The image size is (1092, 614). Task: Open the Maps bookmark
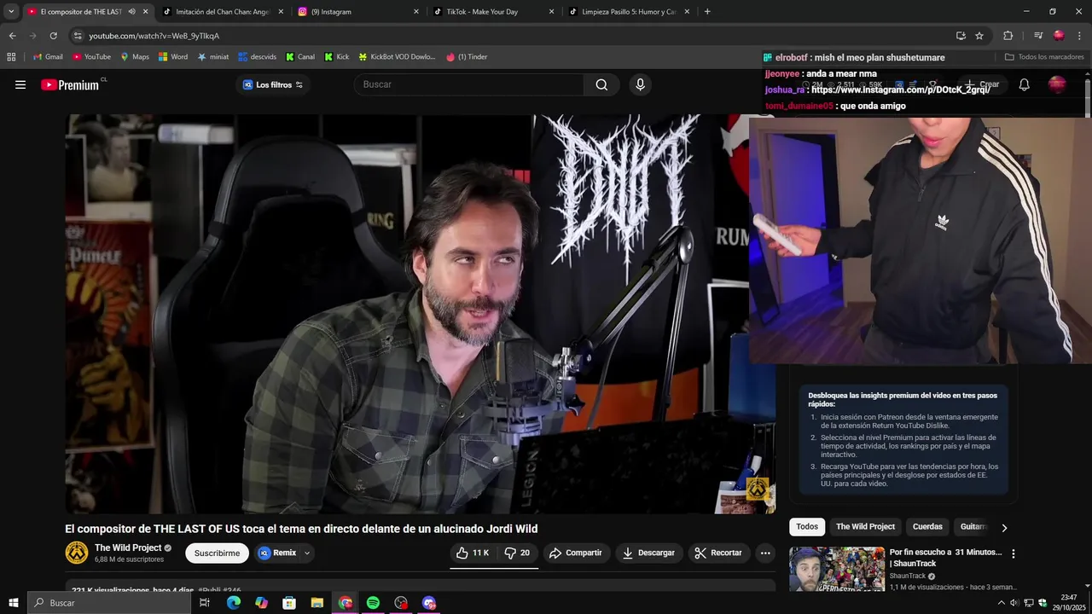pos(135,57)
